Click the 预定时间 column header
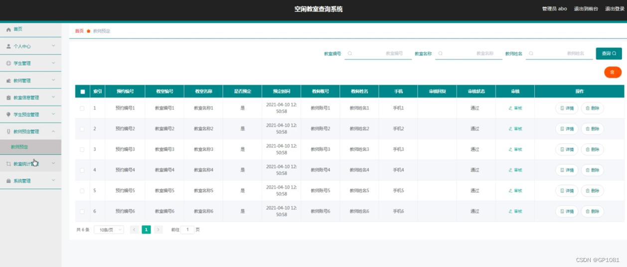Screen dimensions: 627x267 [x=281, y=92]
